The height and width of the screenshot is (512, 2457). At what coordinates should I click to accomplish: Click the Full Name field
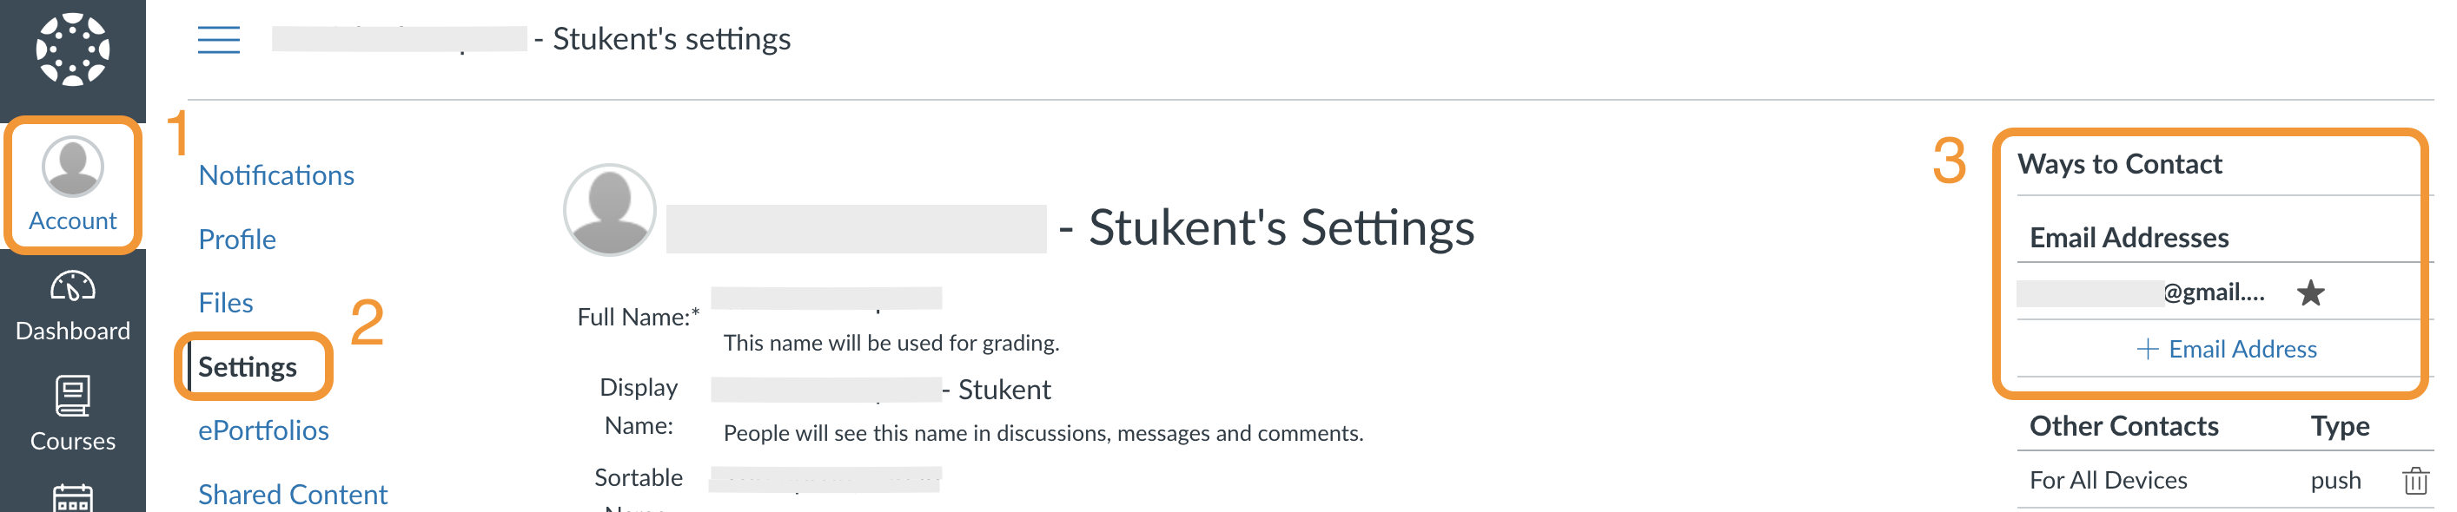coord(826,299)
